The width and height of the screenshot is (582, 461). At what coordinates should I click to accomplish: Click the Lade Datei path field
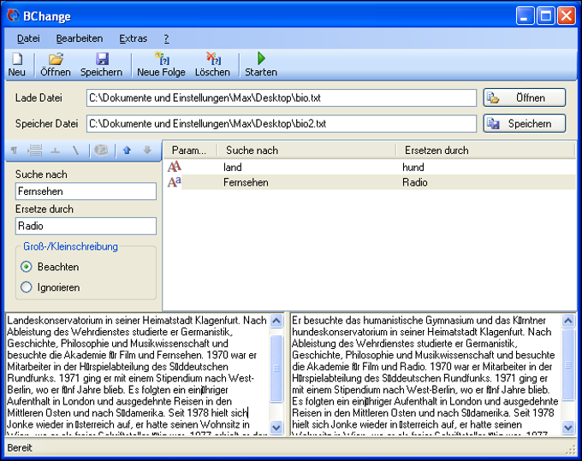(282, 98)
